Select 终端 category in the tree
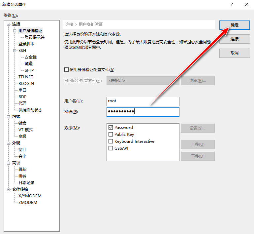 pos(16,117)
